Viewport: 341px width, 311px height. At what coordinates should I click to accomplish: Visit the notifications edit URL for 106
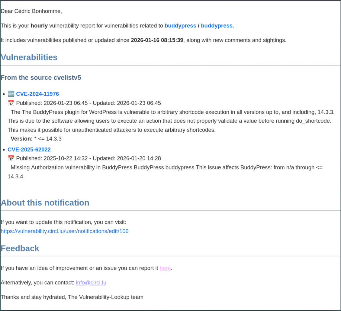(x=64, y=231)
